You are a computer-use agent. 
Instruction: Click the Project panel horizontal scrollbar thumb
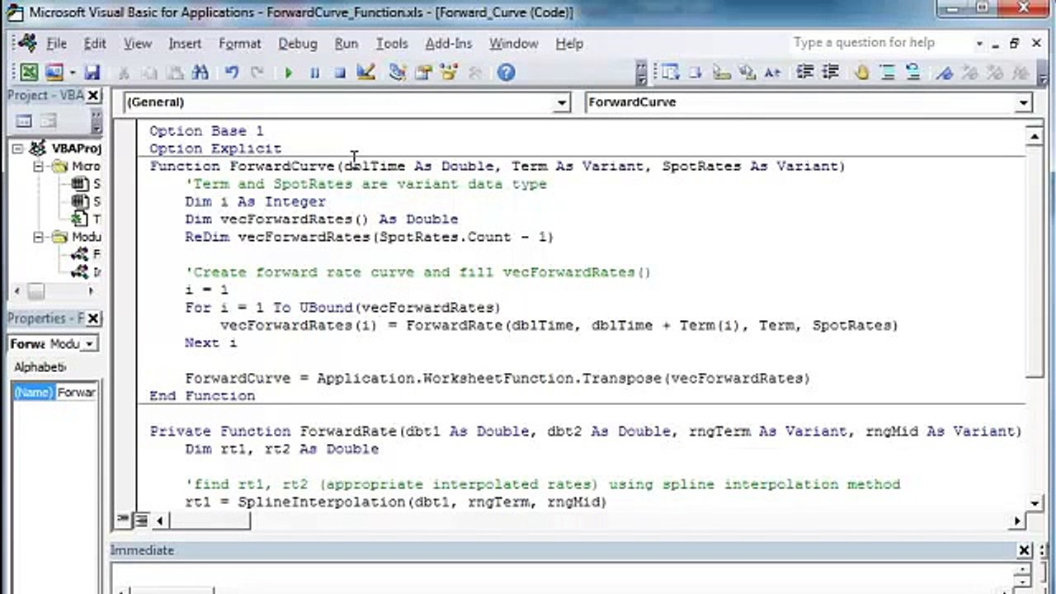(x=35, y=291)
